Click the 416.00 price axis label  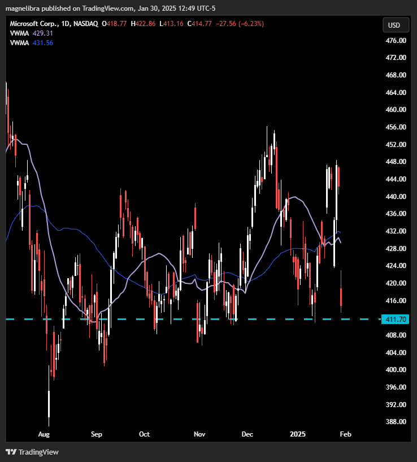pos(396,300)
